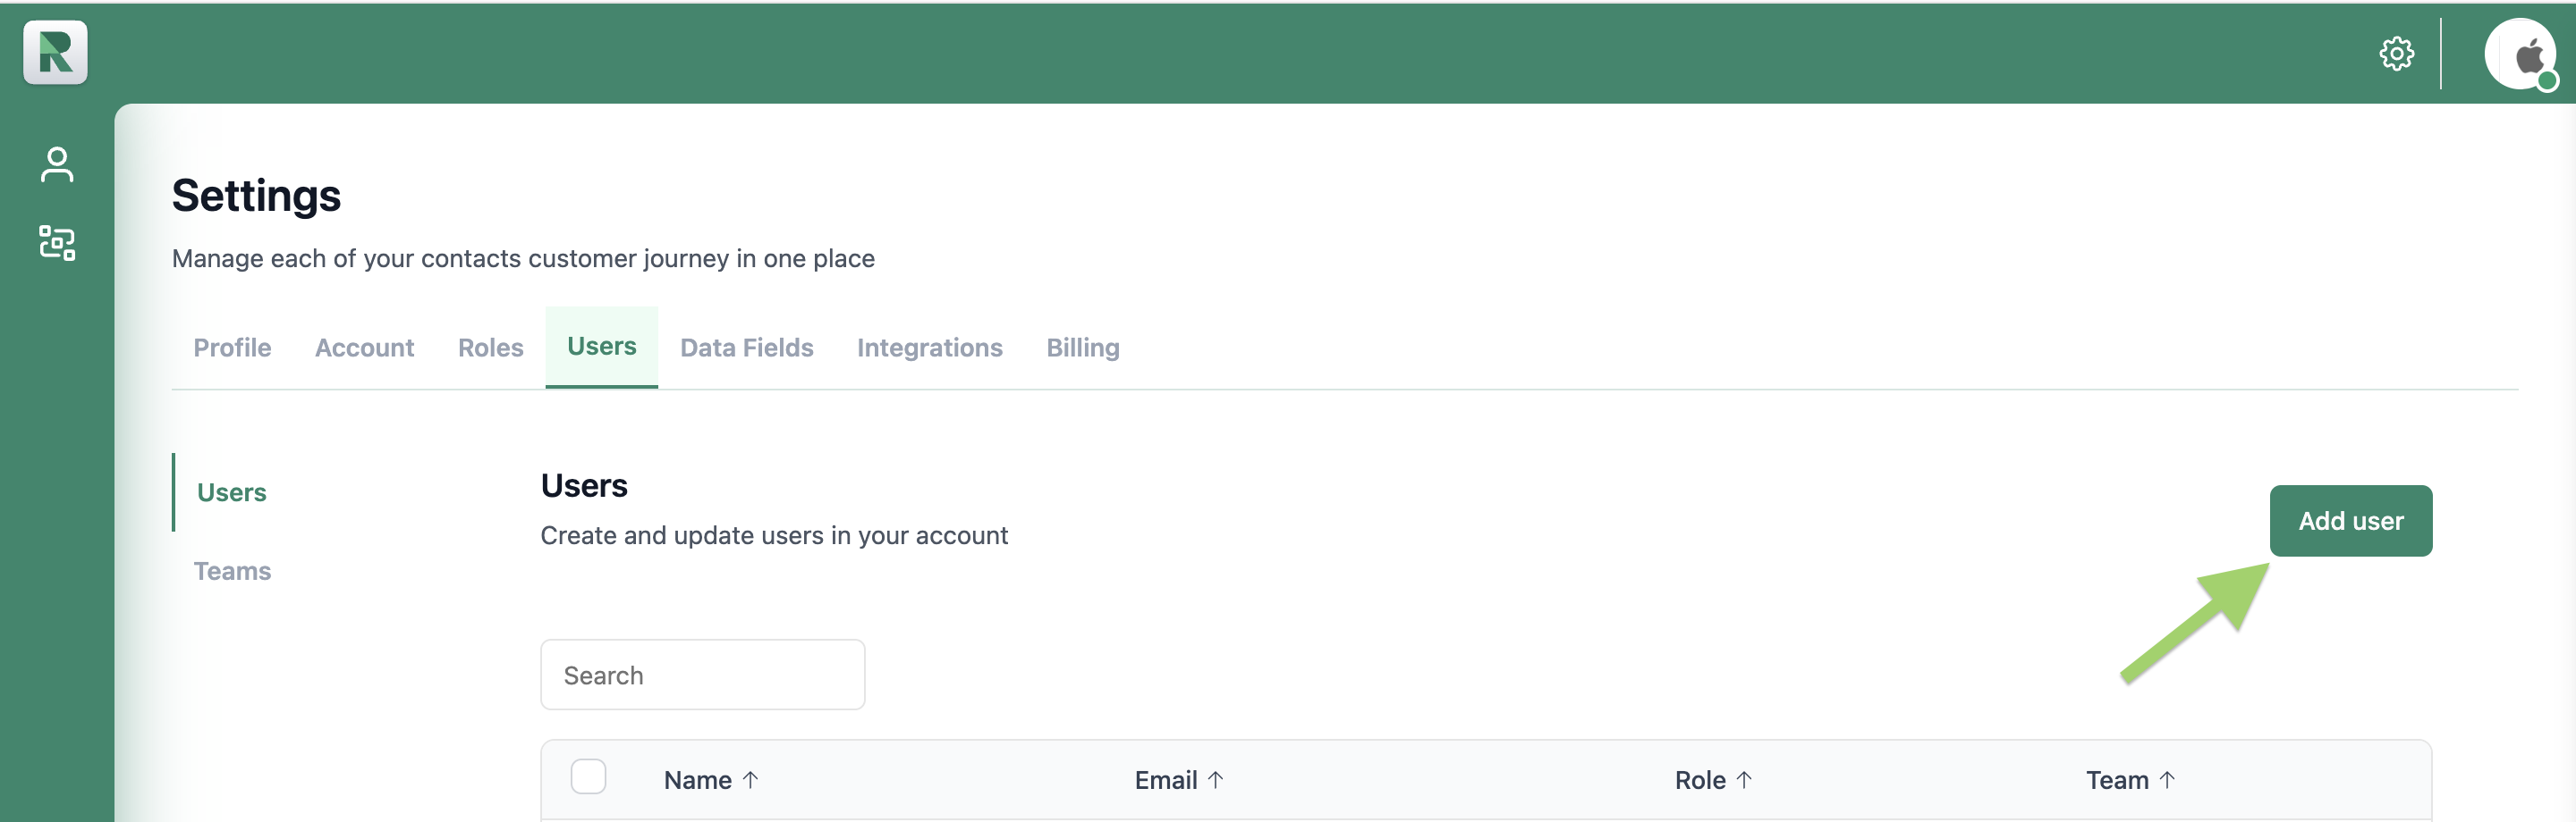
Task: Click the Add user button
Action: (2350, 520)
